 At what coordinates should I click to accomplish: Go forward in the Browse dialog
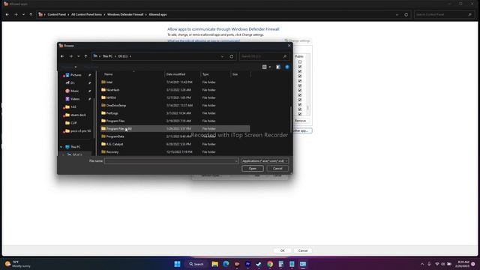(71, 56)
